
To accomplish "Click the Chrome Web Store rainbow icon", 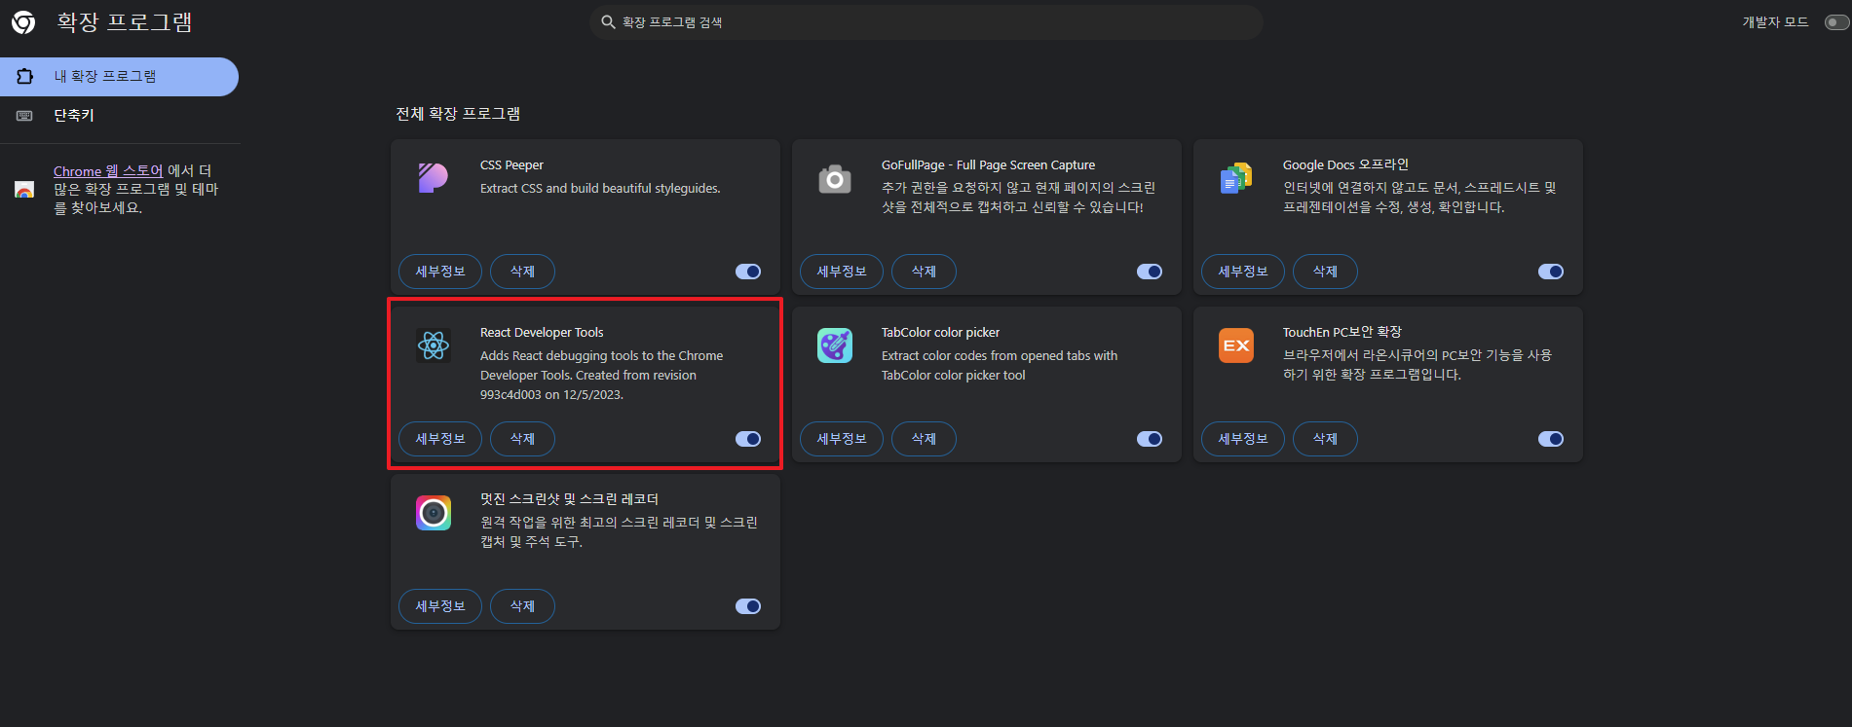I will [25, 190].
